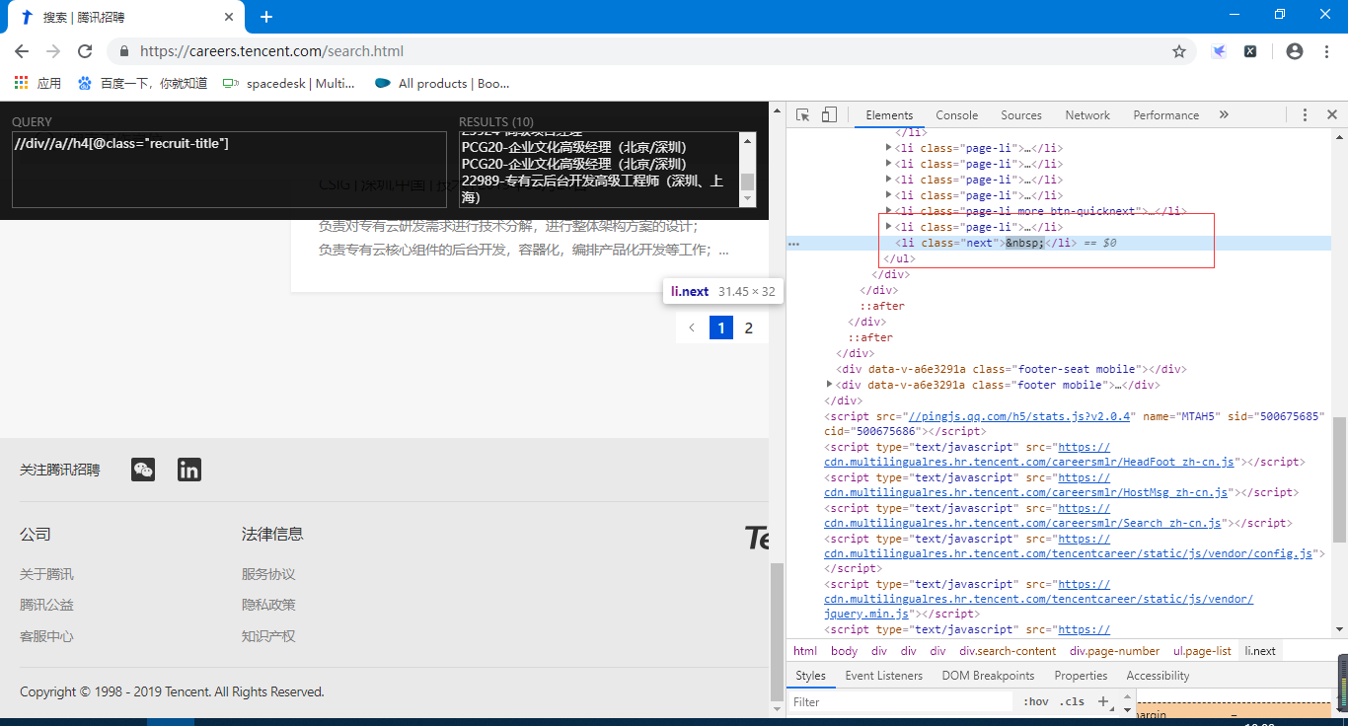Open the Accessibility sidebar tab

1158,676
